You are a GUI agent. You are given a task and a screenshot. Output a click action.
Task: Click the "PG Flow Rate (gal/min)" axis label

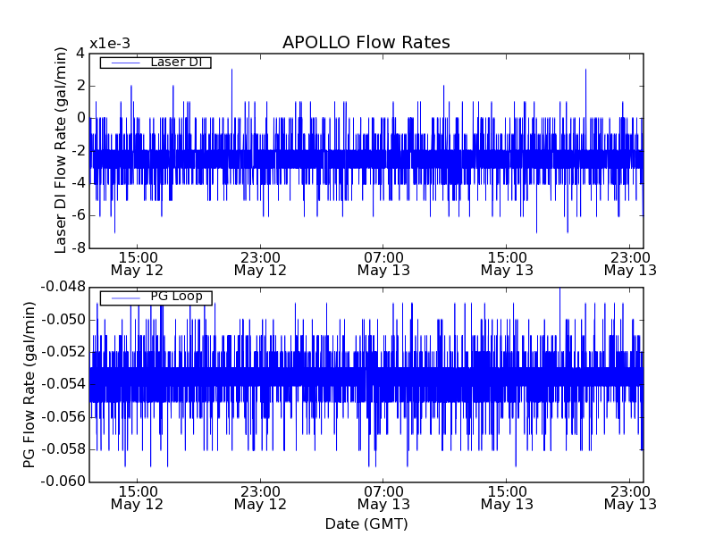click(x=29, y=384)
